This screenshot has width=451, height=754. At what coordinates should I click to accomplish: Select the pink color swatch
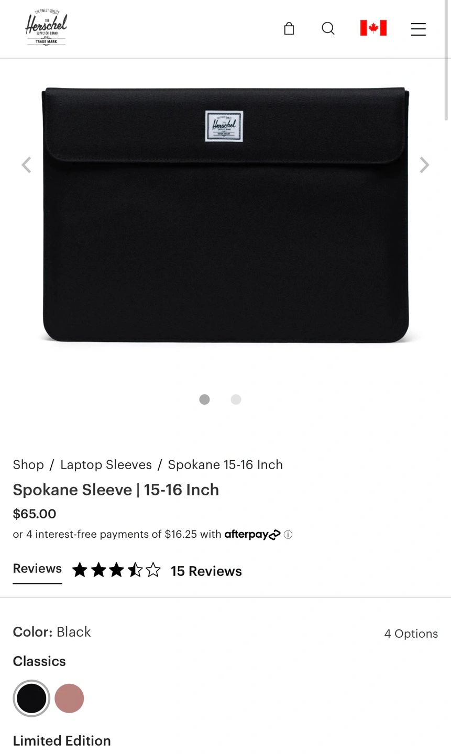pos(69,698)
